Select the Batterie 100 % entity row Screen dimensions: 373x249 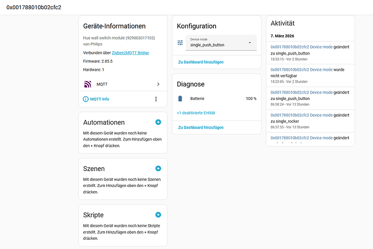coord(217,98)
